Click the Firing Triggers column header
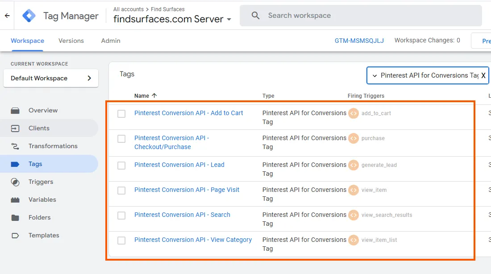This screenshot has width=491, height=274. (x=366, y=96)
